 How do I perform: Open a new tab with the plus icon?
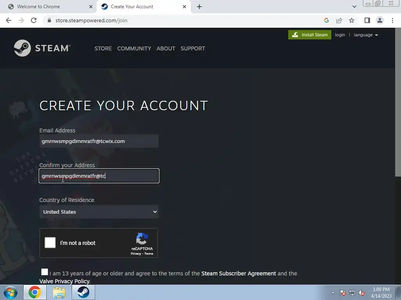(x=199, y=7)
